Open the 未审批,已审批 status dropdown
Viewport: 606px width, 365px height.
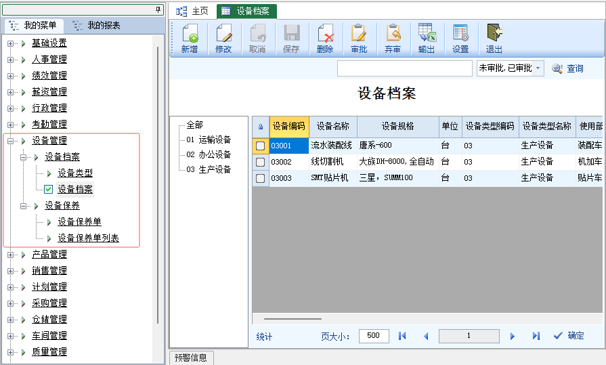[538, 68]
